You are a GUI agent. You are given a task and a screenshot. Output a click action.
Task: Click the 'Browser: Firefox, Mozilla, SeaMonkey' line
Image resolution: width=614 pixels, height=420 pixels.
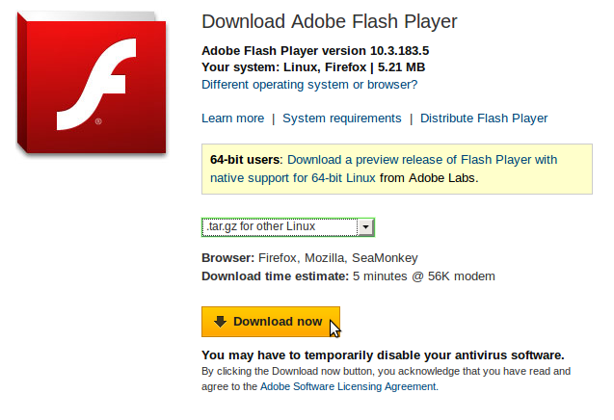point(309,258)
